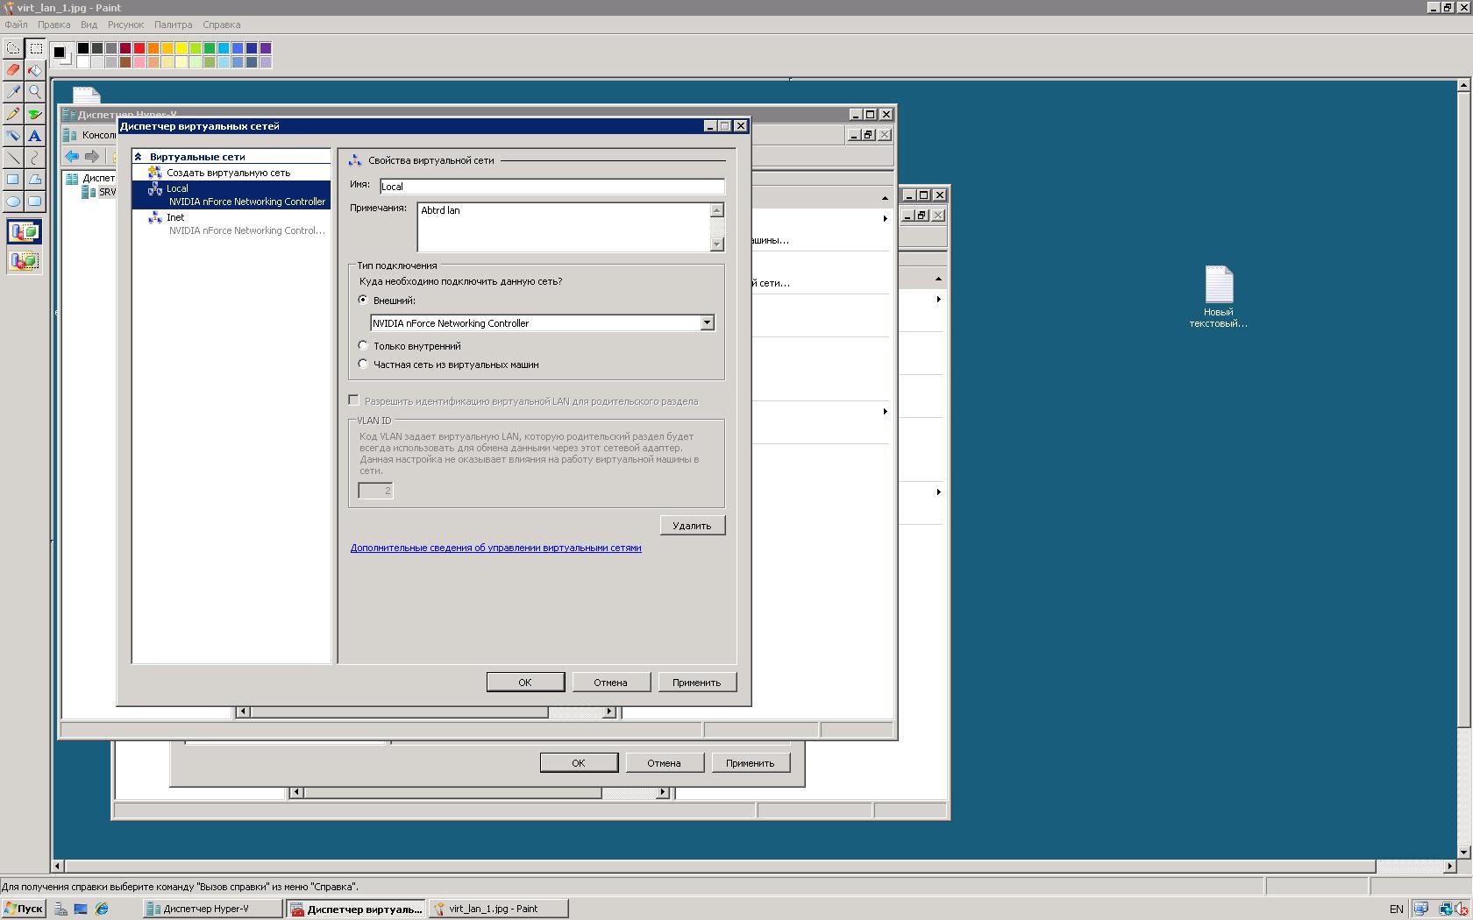The image size is (1473, 920).
Task: Click Создать виртуальную сеть list item
Action: (x=231, y=173)
